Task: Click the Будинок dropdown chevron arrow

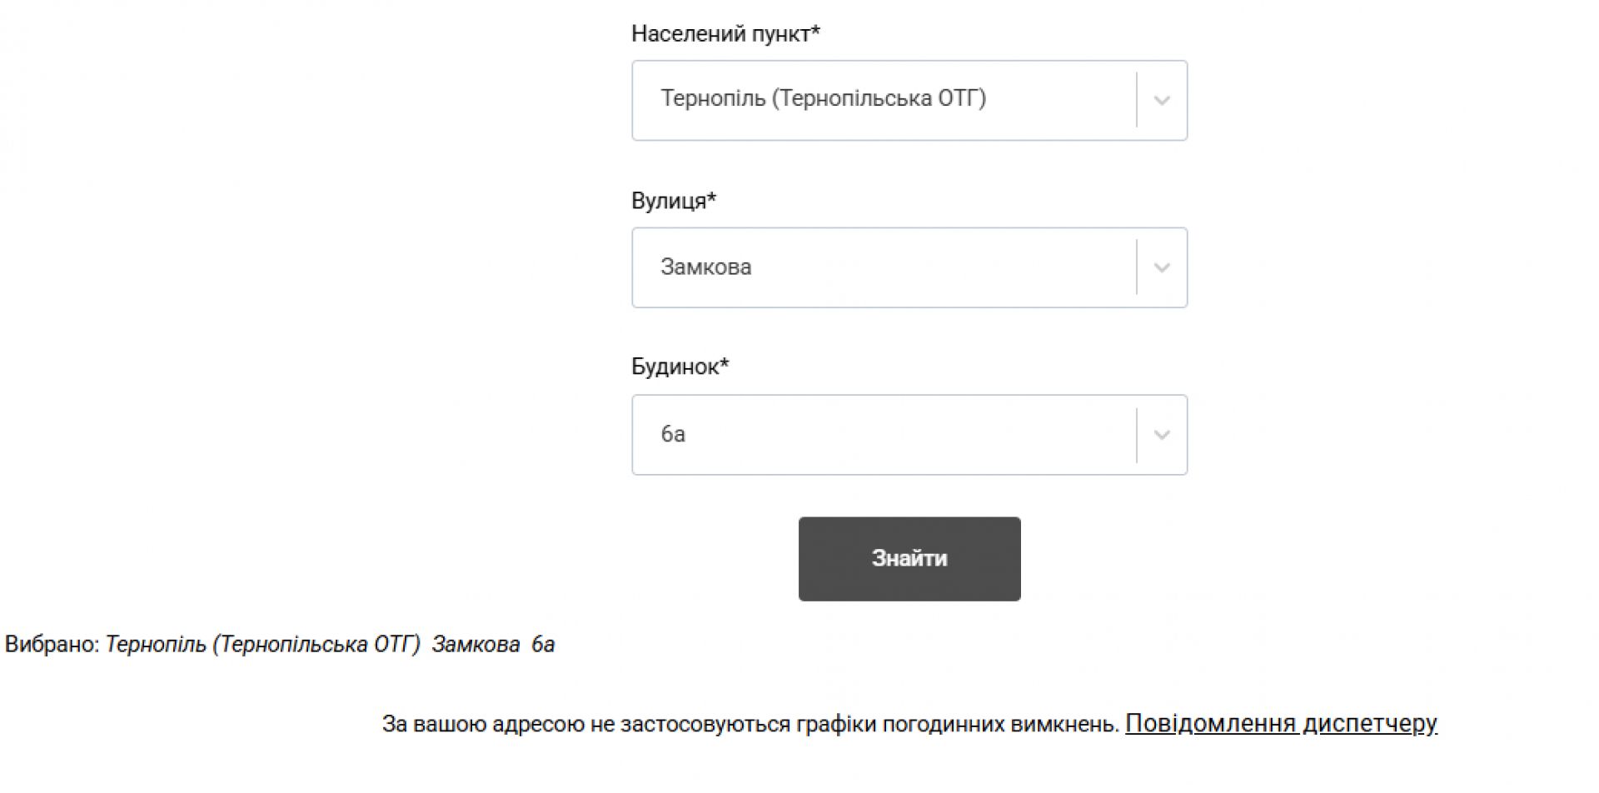Action: click(1162, 435)
